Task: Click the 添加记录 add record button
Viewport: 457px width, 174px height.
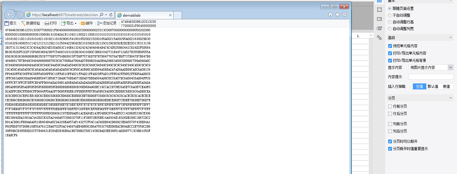Action: pos(107,23)
